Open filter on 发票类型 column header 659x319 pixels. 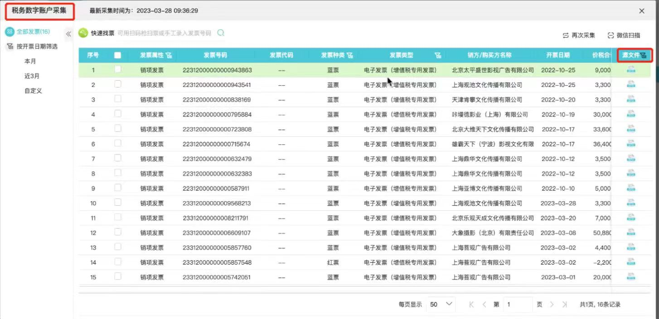click(x=437, y=55)
